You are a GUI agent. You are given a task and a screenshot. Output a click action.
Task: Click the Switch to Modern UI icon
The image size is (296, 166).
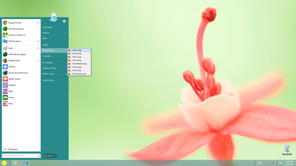(5, 35)
